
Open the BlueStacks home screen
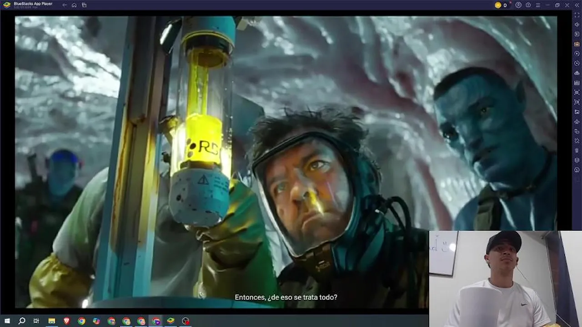74,5
